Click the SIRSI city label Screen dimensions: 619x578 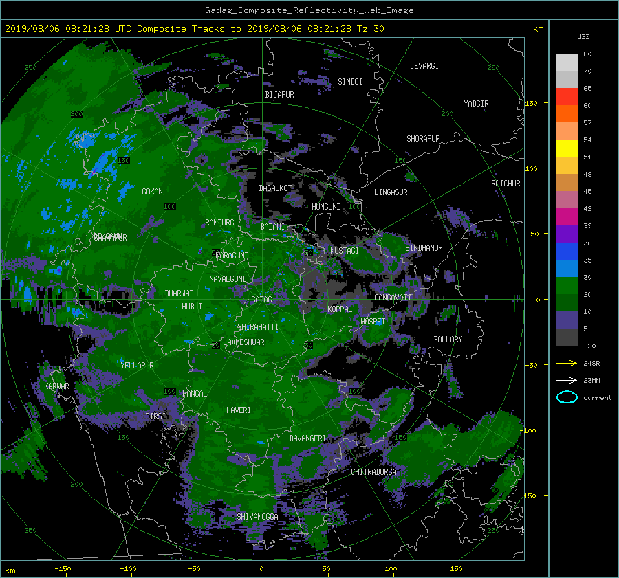[x=155, y=416]
